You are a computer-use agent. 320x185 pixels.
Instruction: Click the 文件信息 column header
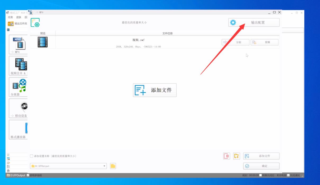coord(167,33)
